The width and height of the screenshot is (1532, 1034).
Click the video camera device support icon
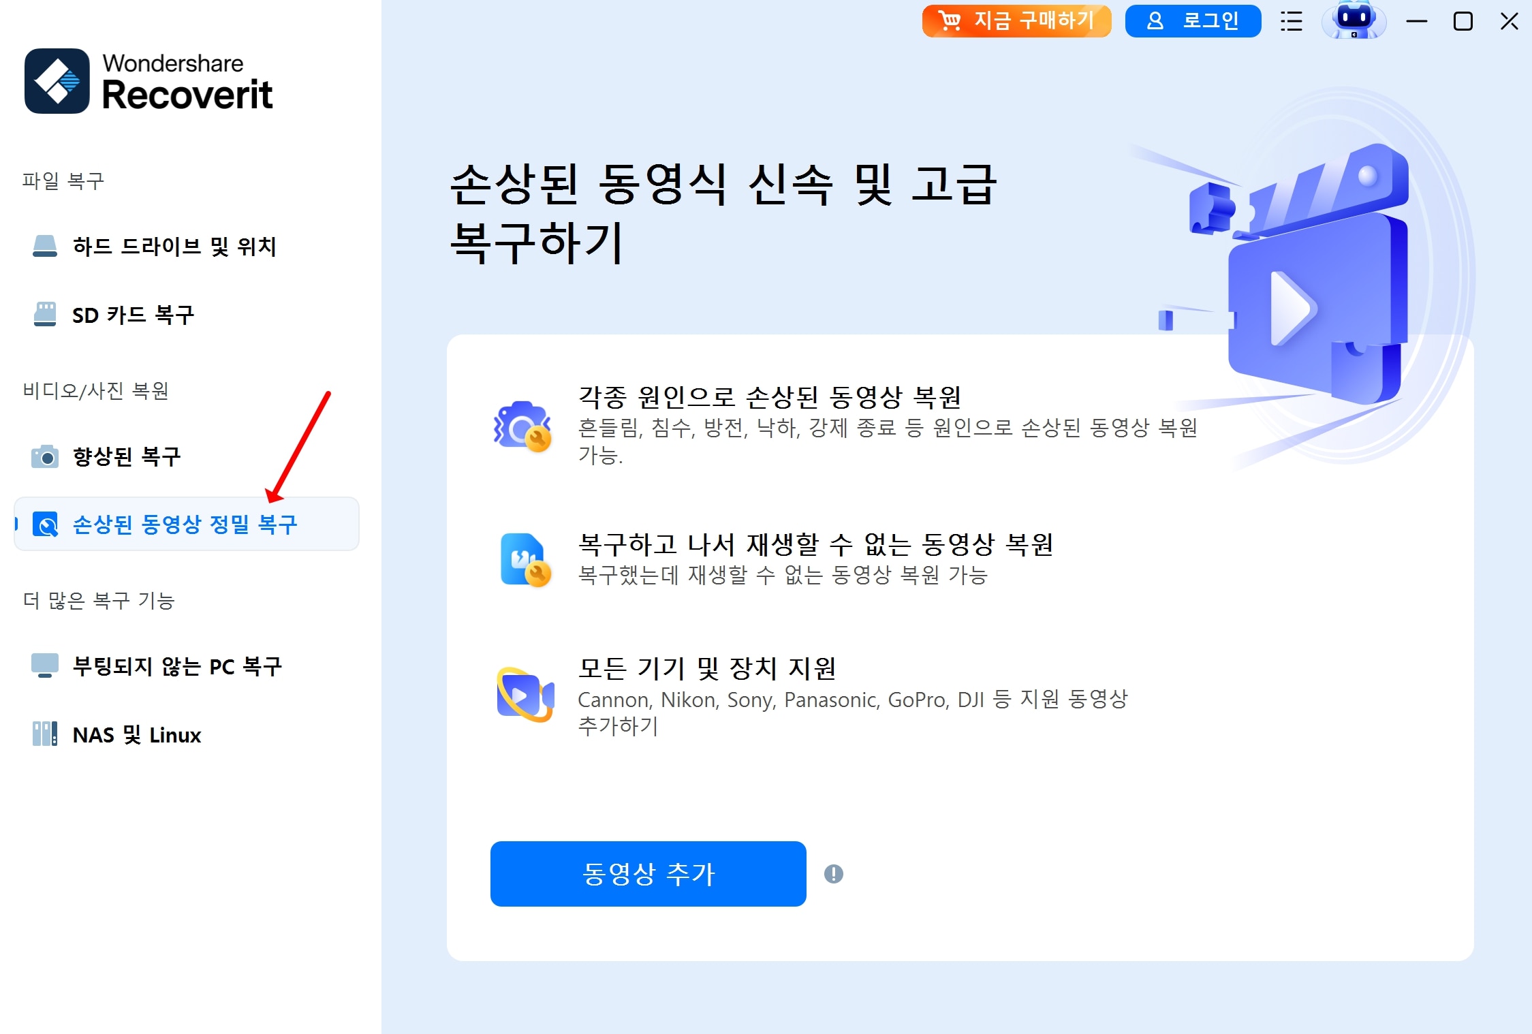tap(525, 695)
